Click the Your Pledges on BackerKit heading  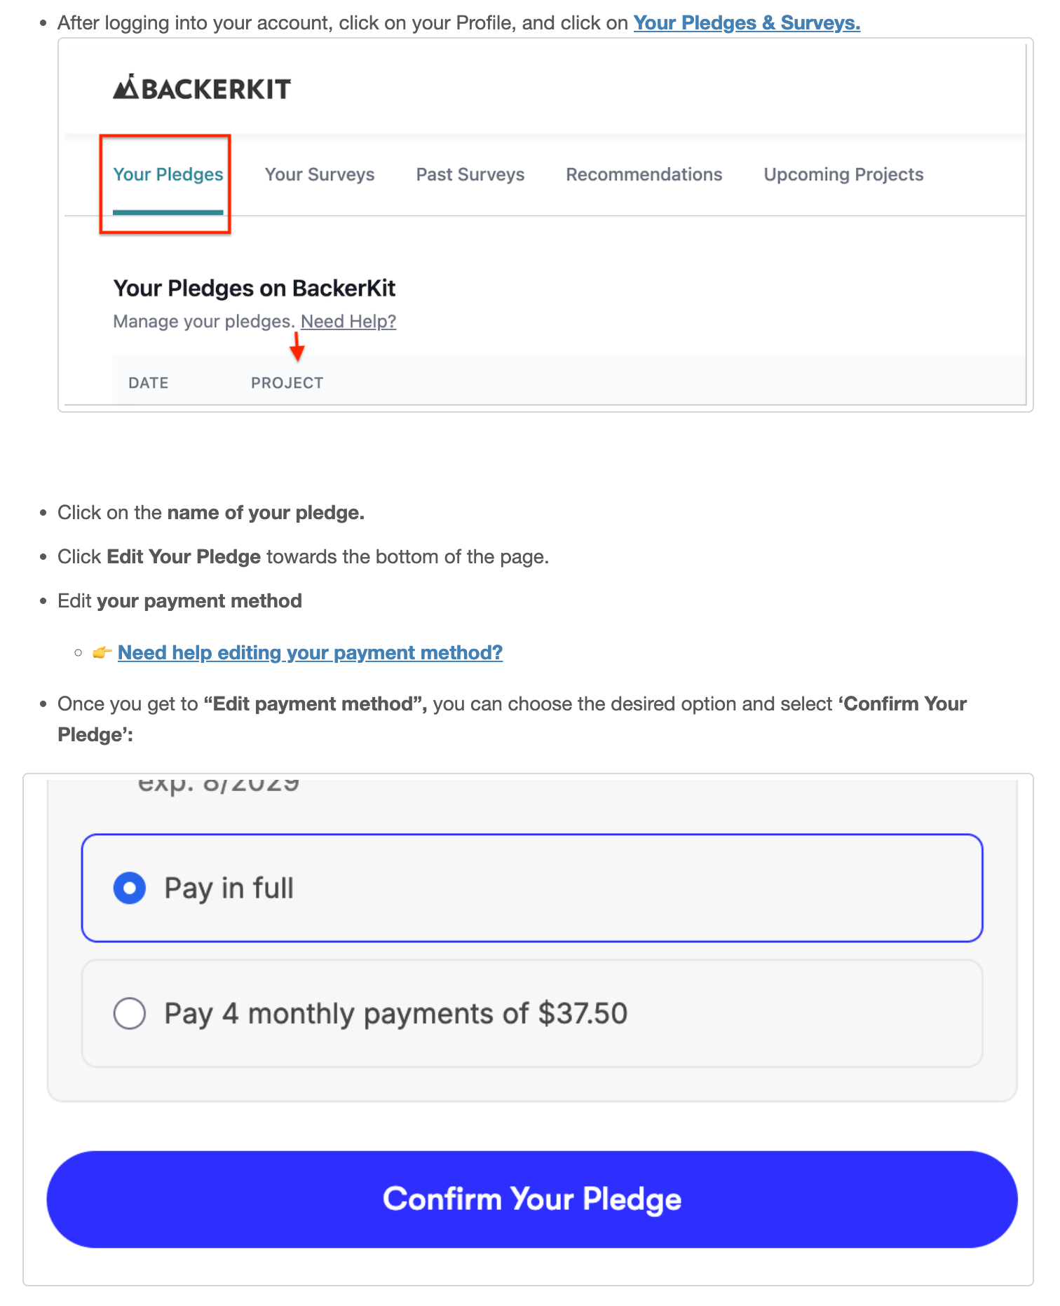[x=254, y=289]
